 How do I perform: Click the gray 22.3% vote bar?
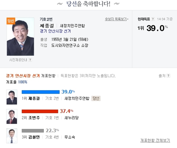click(33, 131)
